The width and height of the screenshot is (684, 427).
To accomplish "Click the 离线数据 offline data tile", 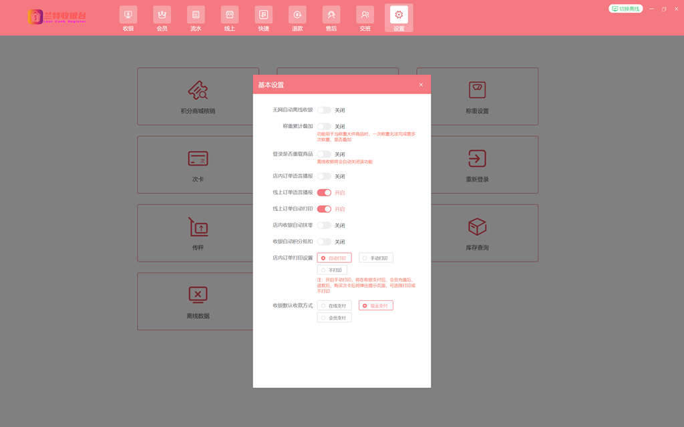I will pos(198,301).
